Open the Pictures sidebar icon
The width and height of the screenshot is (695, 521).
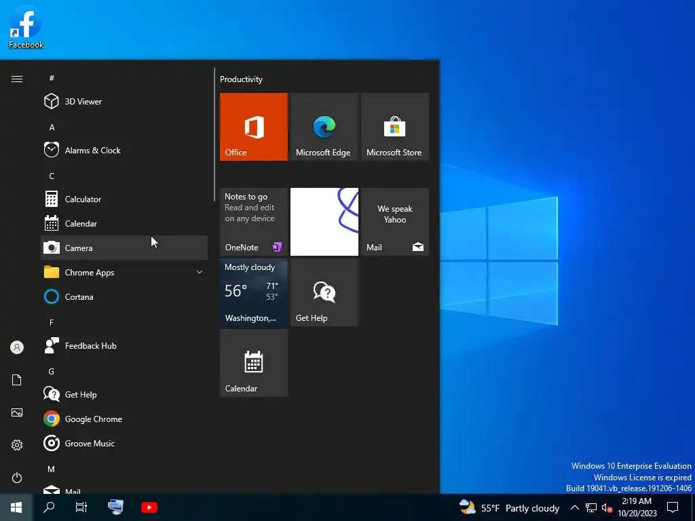[17, 412]
